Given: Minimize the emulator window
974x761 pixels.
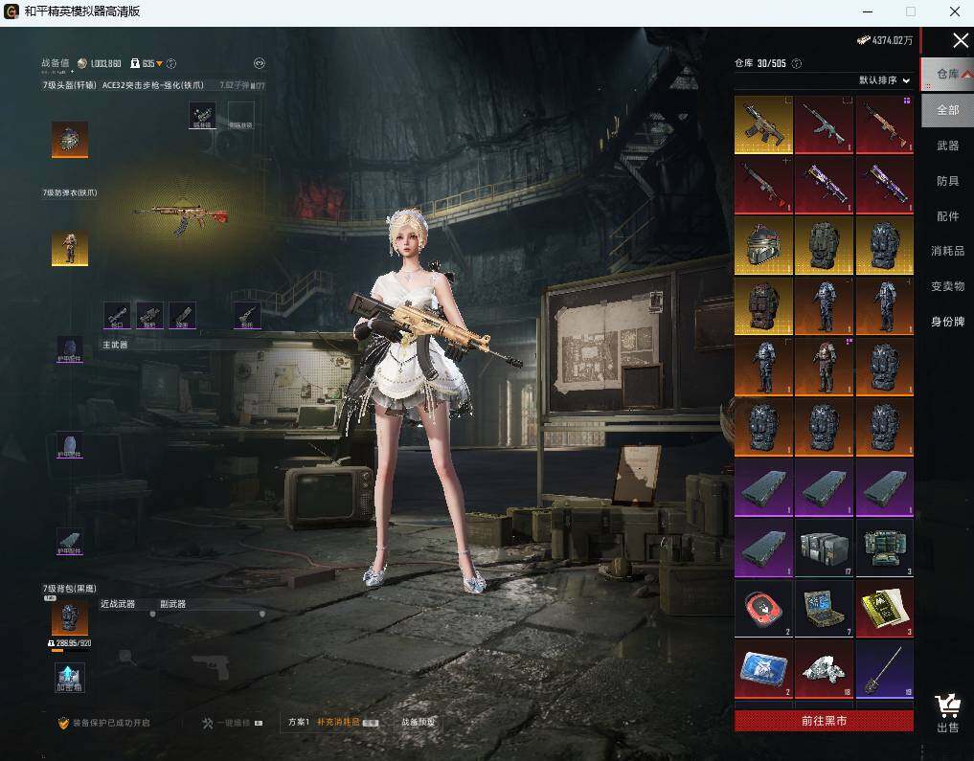Looking at the screenshot, I should pos(868,11).
